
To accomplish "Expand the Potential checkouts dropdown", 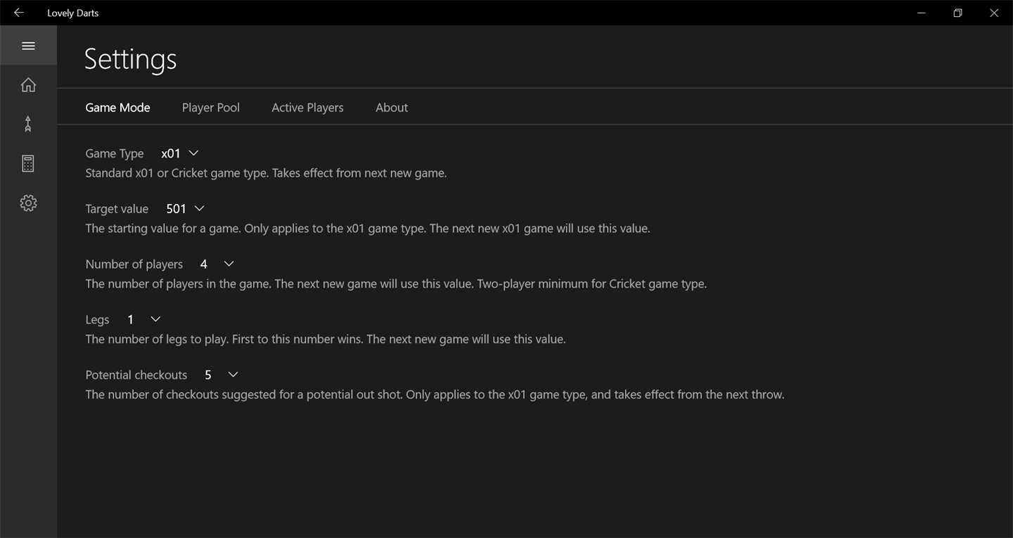I will 221,375.
